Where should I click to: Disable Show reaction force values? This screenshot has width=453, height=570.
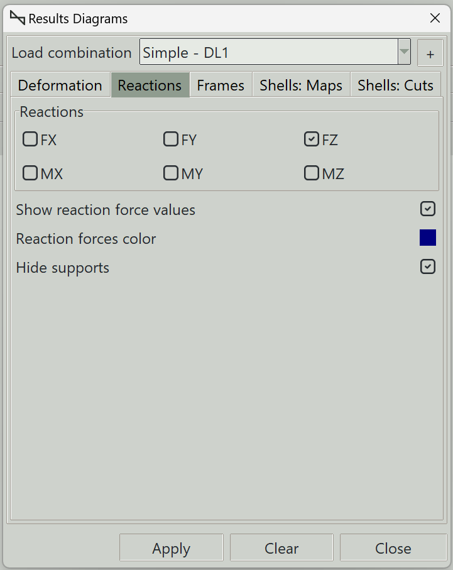coord(428,209)
